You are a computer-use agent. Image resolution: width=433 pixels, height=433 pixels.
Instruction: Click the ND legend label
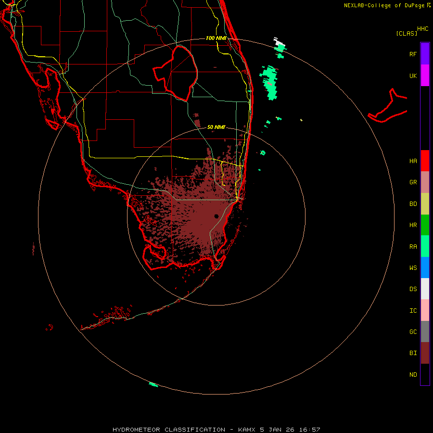[x=413, y=375]
